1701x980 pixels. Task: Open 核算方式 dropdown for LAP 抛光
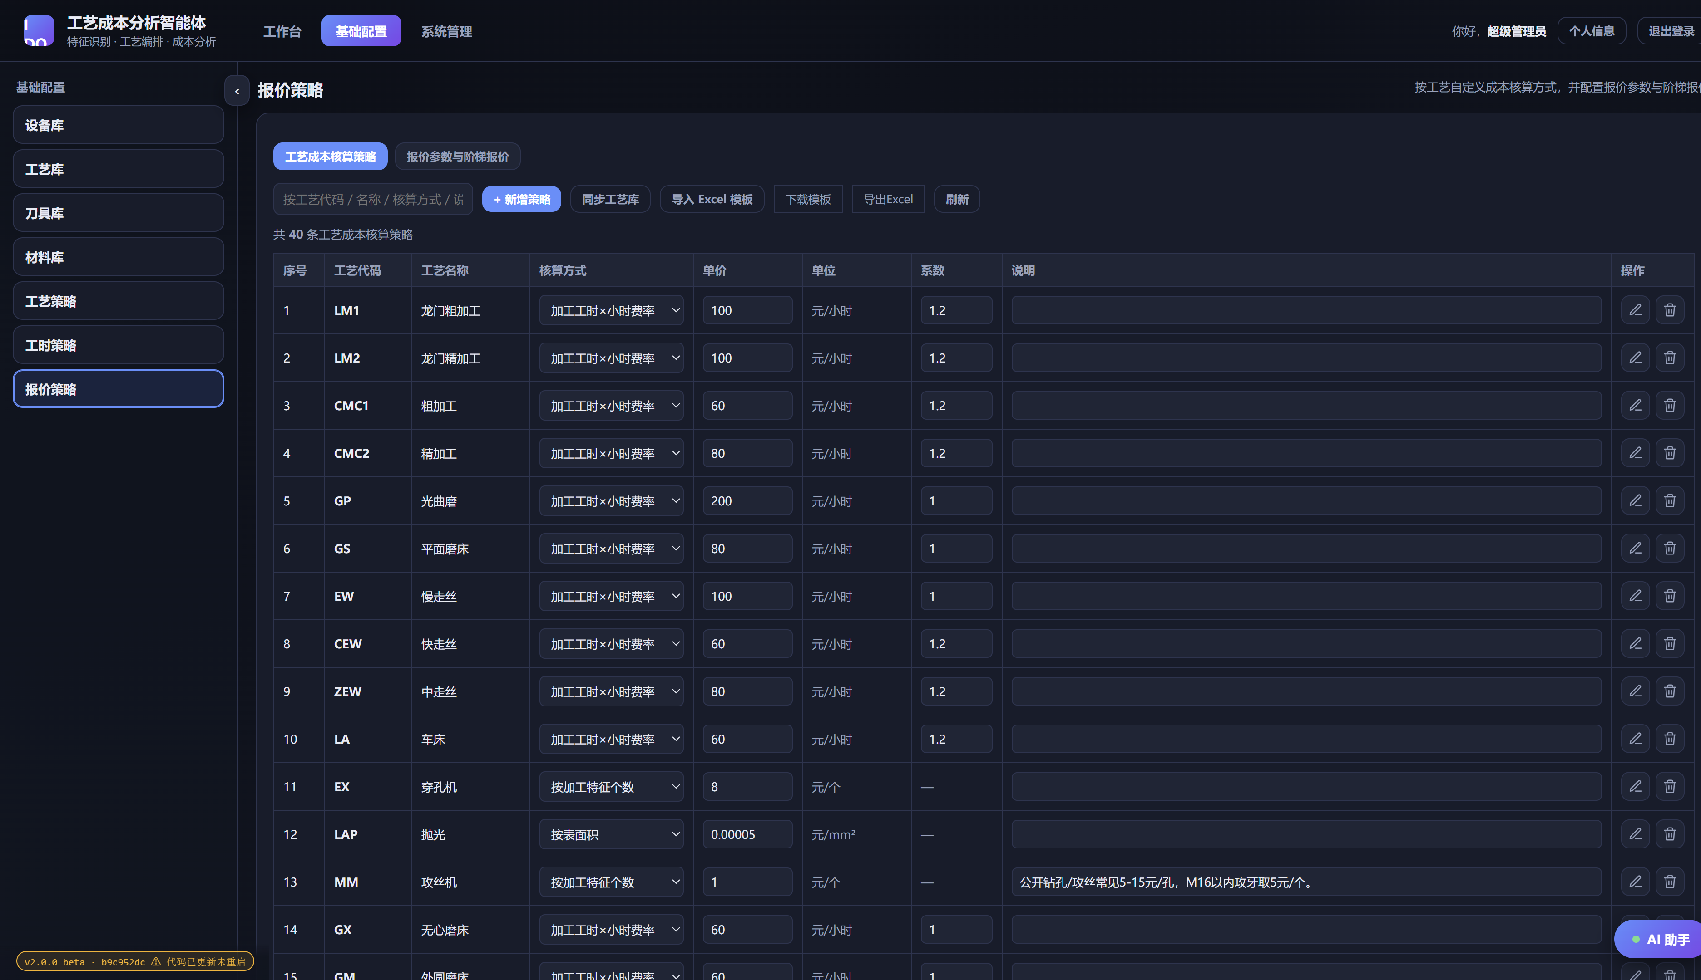[x=611, y=835]
